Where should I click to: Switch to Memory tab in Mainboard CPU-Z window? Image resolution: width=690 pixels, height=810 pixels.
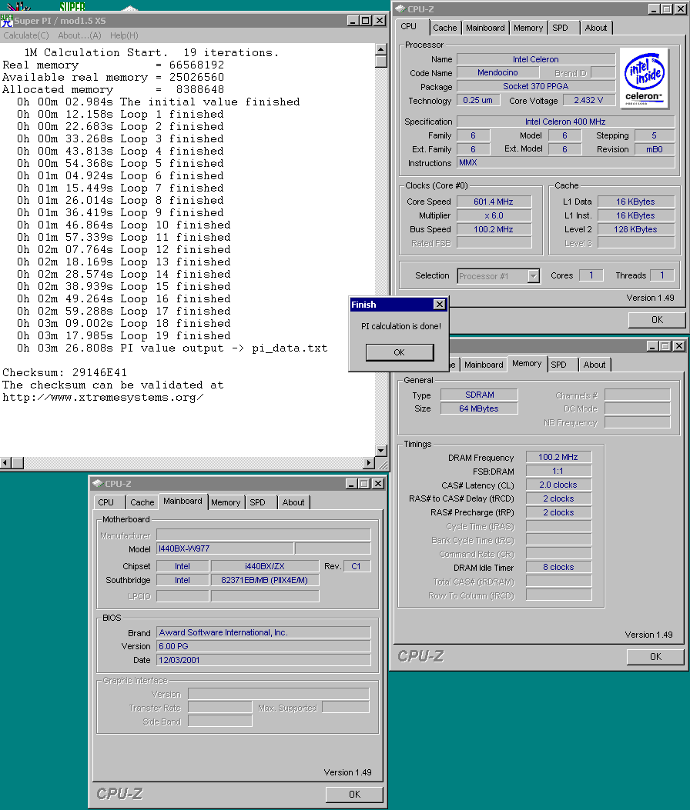pyautogui.click(x=226, y=502)
